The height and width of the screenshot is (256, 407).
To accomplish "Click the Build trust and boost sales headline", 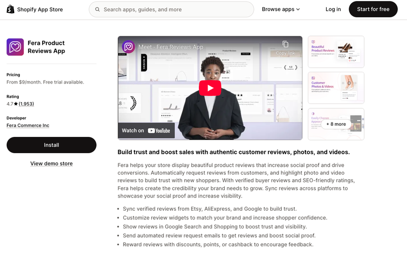I will click(x=234, y=152).
